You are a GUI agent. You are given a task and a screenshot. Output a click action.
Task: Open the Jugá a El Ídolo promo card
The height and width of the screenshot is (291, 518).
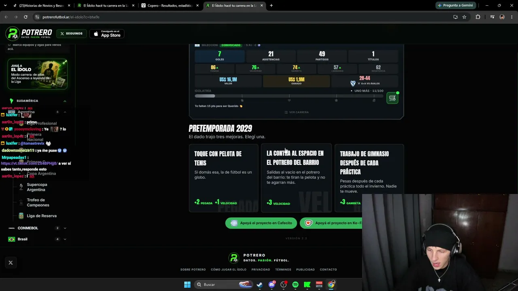coord(37,74)
